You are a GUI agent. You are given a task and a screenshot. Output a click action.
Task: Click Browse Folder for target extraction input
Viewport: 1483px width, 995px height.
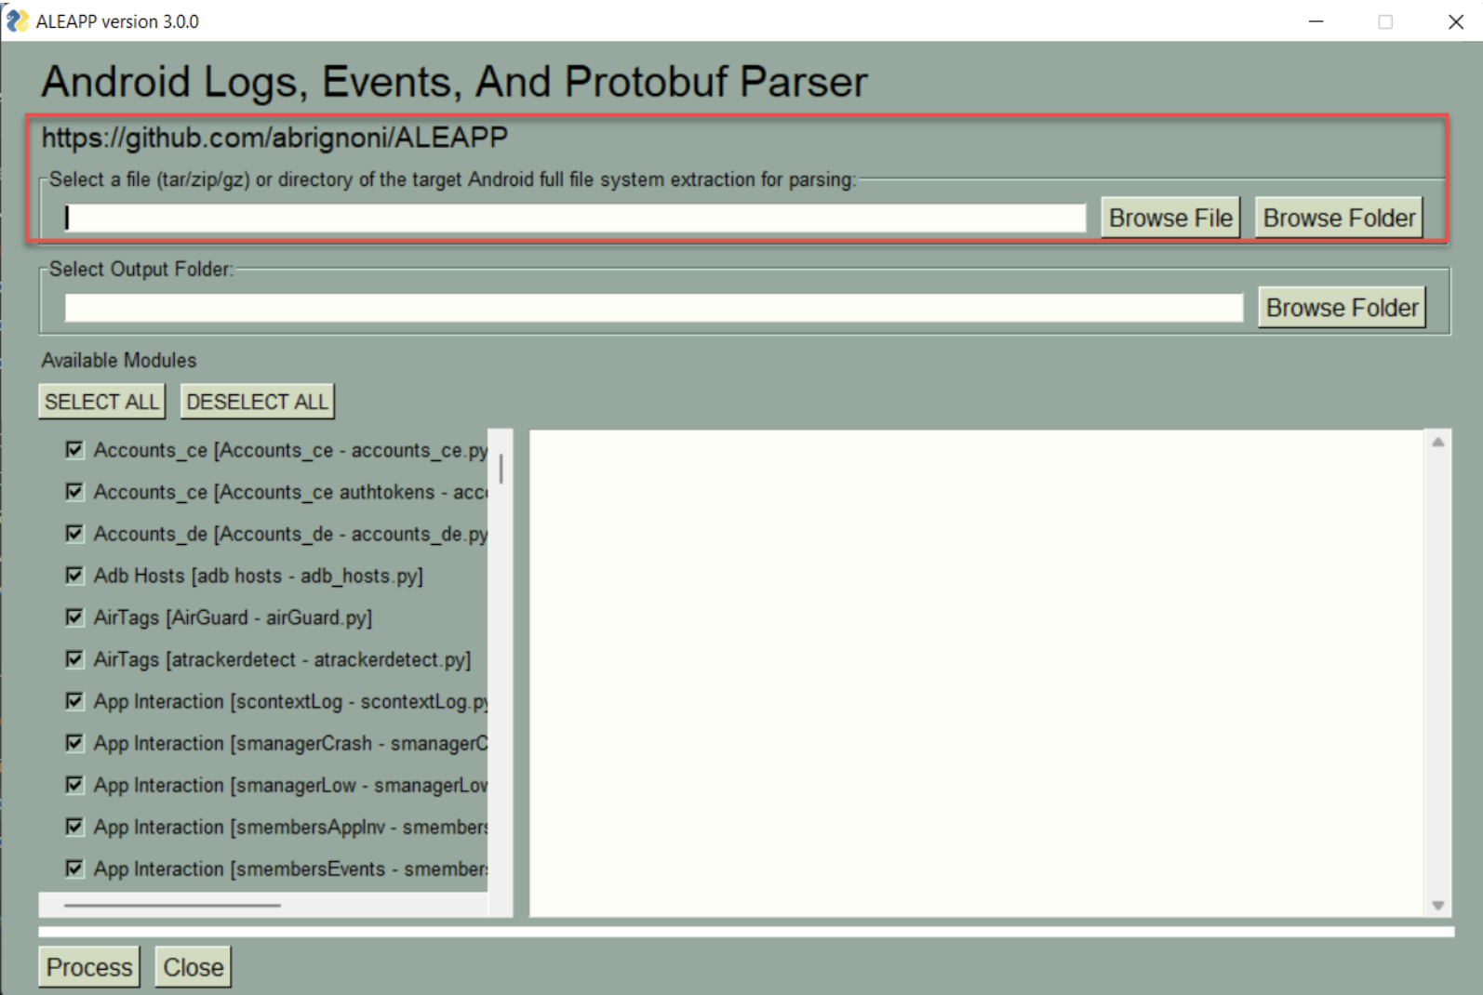(1339, 218)
